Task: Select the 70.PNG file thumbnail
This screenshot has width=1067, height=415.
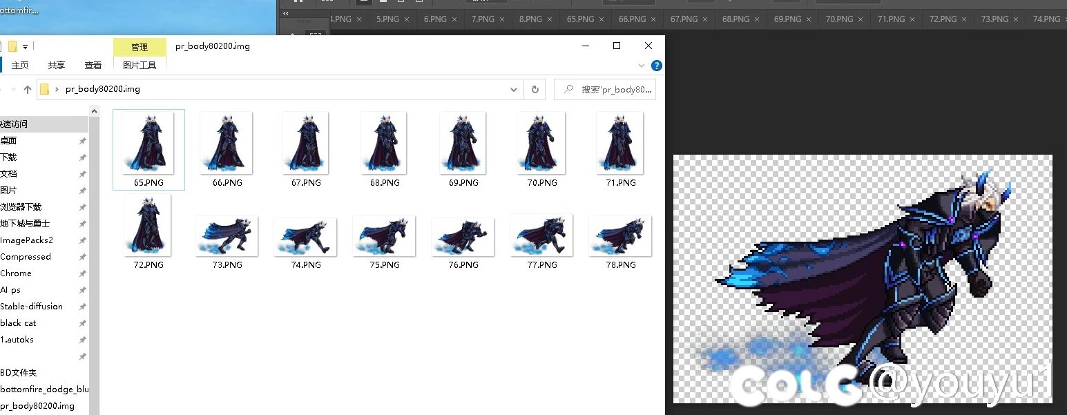Action: 542,142
